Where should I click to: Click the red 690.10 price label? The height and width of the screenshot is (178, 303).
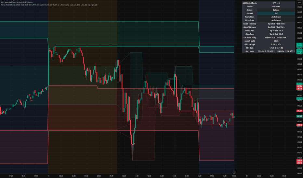pos(299,163)
